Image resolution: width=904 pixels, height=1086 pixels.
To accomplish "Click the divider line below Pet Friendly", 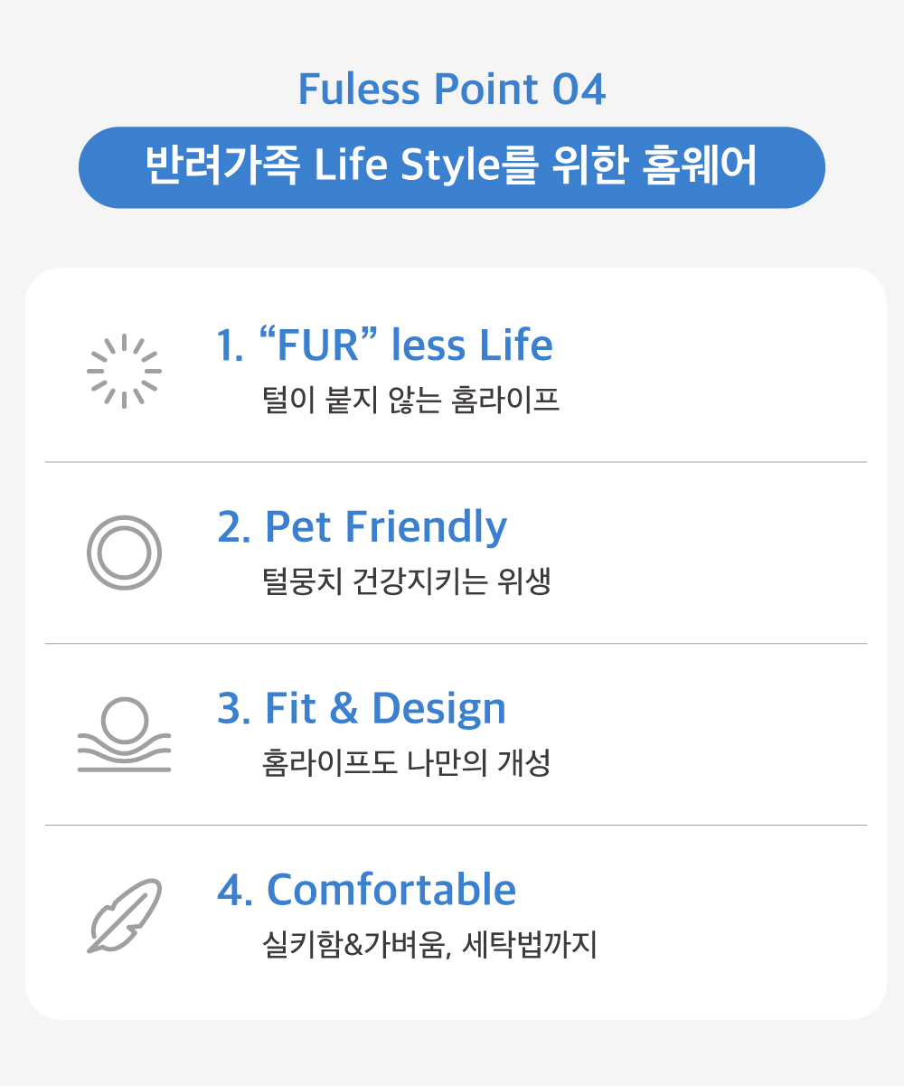I will tap(456, 644).
